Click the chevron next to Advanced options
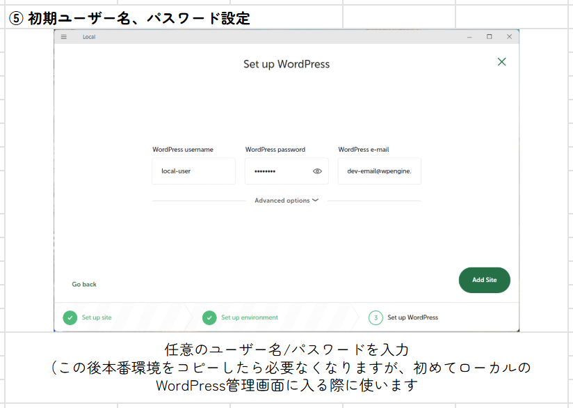573x408 pixels. pyautogui.click(x=315, y=201)
